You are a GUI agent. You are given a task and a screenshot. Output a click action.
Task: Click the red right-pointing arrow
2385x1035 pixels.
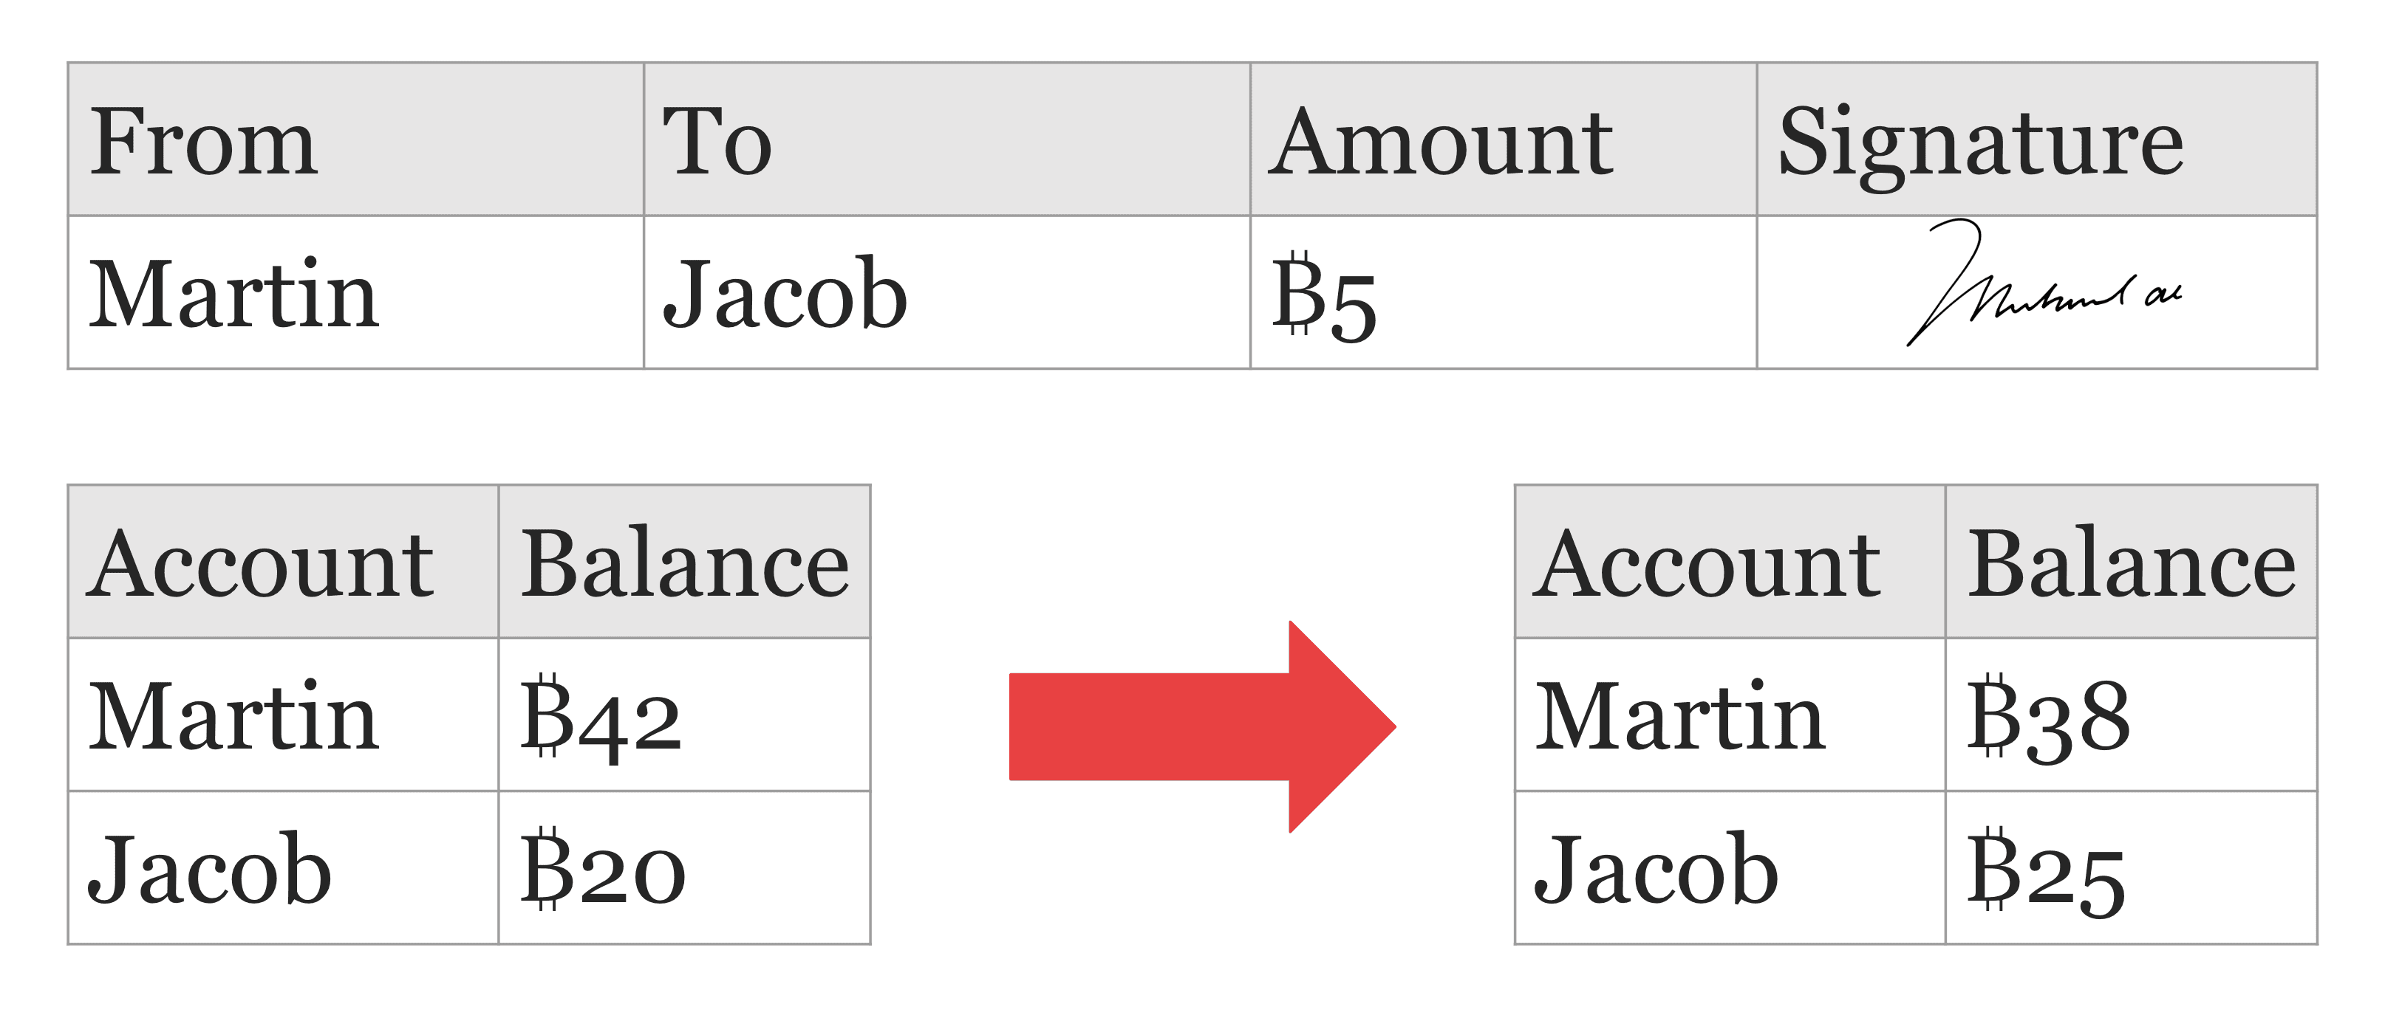pyautogui.click(x=1202, y=727)
